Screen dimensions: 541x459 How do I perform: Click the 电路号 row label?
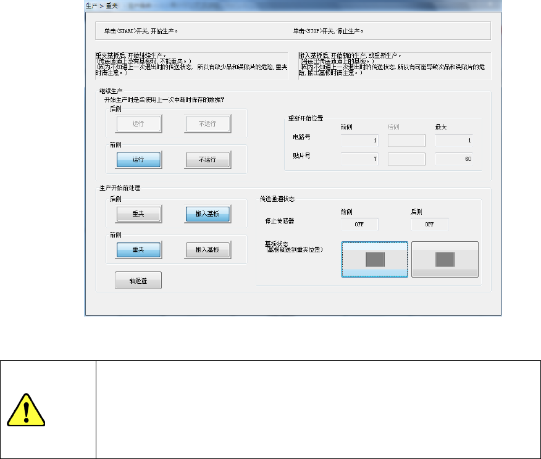point(301,137)
